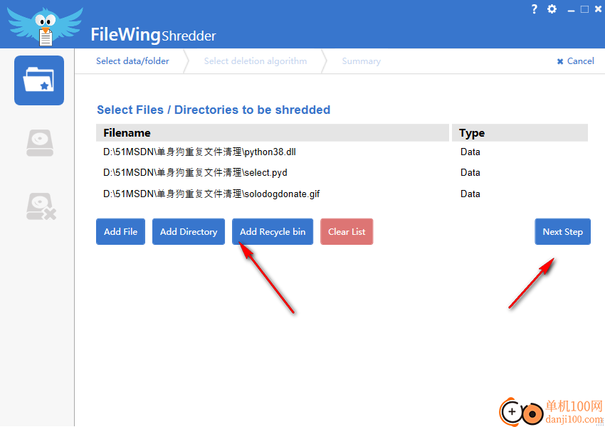Image resolution: width=605 pixels, height=427 pixels.
Task: Click the Type column header
Action: coord(520,132)
